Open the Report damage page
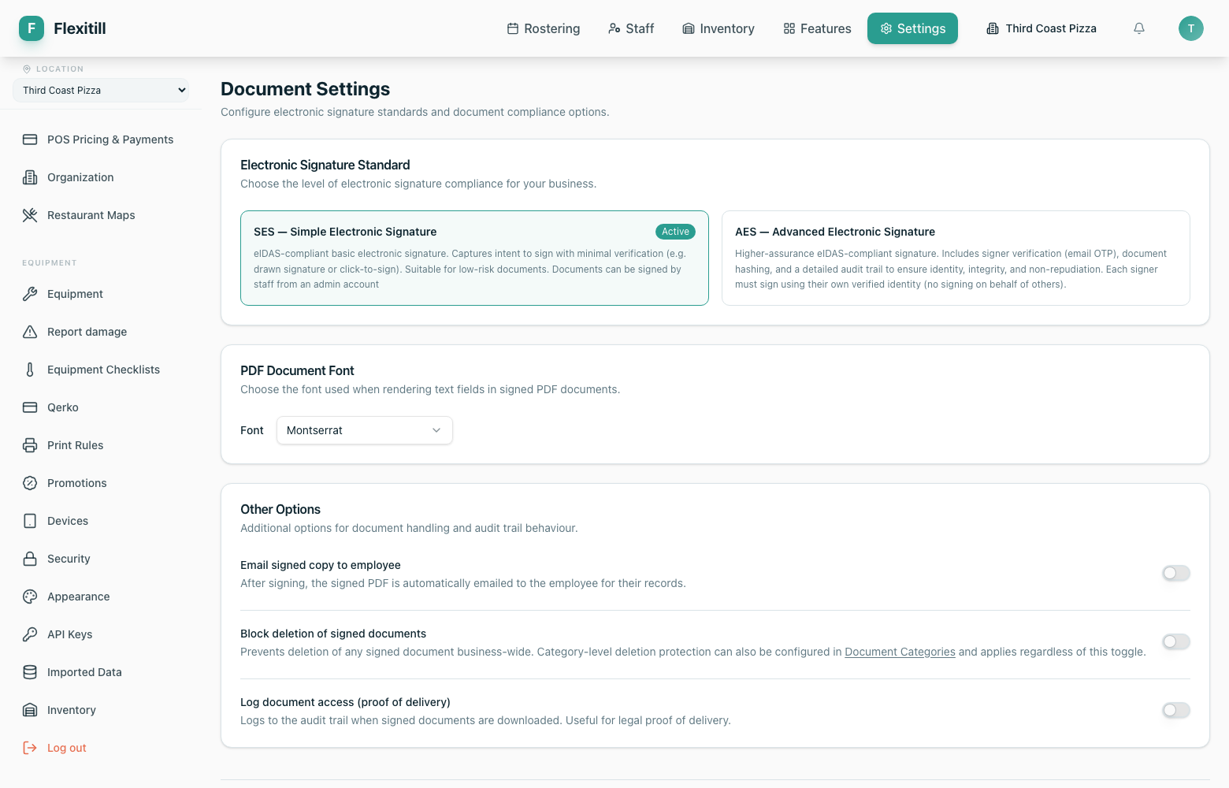1229x788 pixels. (101, 332)
